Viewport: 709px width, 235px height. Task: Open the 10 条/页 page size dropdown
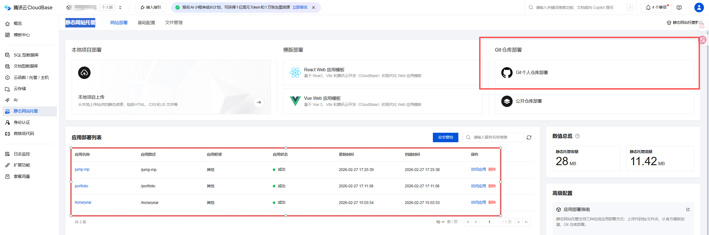pos(440,222)
